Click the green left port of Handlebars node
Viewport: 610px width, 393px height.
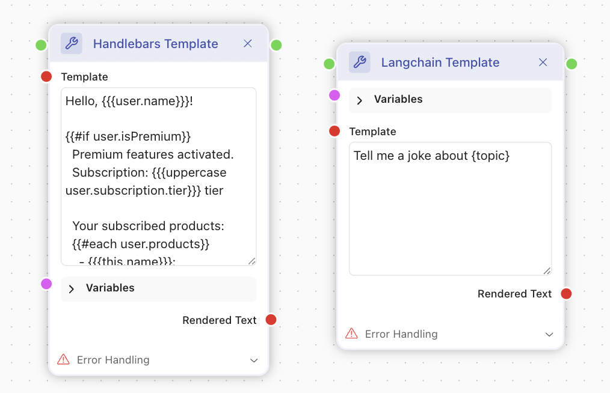(x=41, y=45)
